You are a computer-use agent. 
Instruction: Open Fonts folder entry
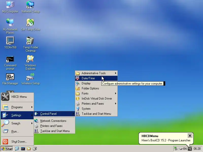click(x=96, y=93)
